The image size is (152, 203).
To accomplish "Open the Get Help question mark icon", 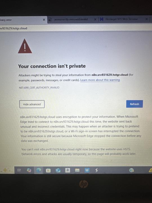I will point(131,170).
